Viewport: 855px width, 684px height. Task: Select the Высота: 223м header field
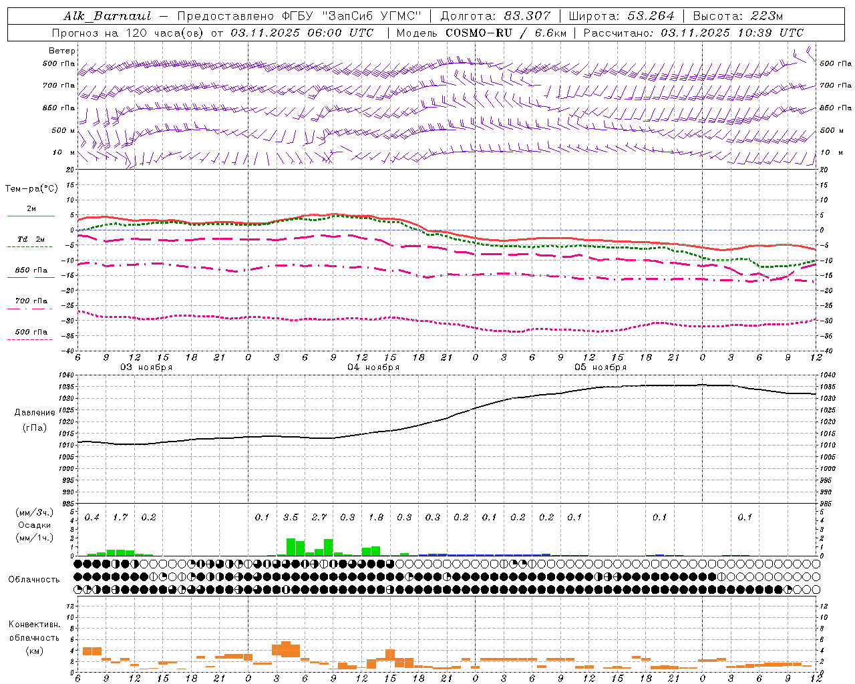[738, 16]
